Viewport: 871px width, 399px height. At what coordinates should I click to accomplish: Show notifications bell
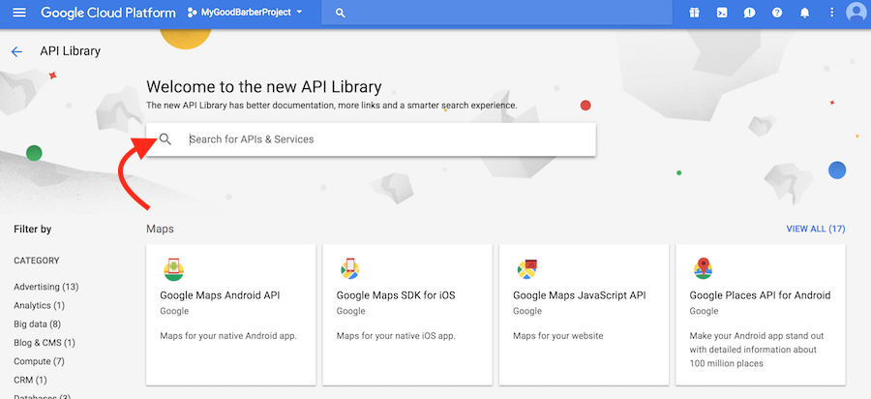[805, 13]
